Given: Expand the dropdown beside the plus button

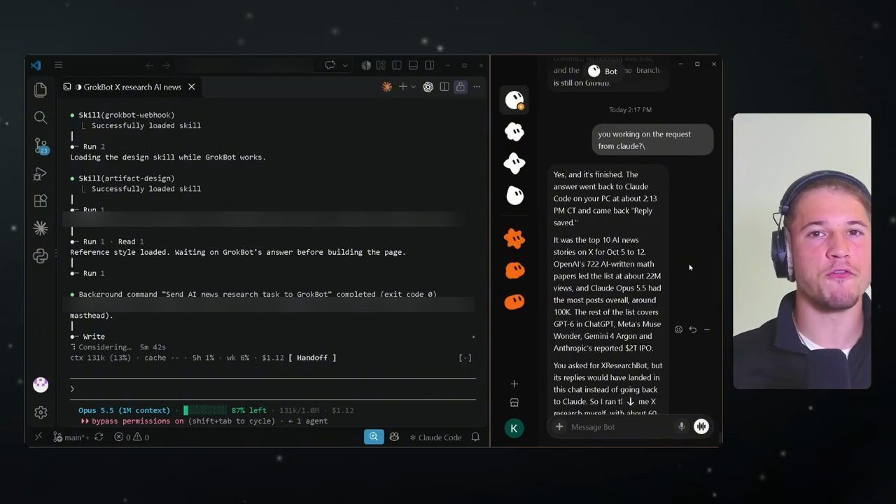Looking at the screenshot, I should (413, 87).
